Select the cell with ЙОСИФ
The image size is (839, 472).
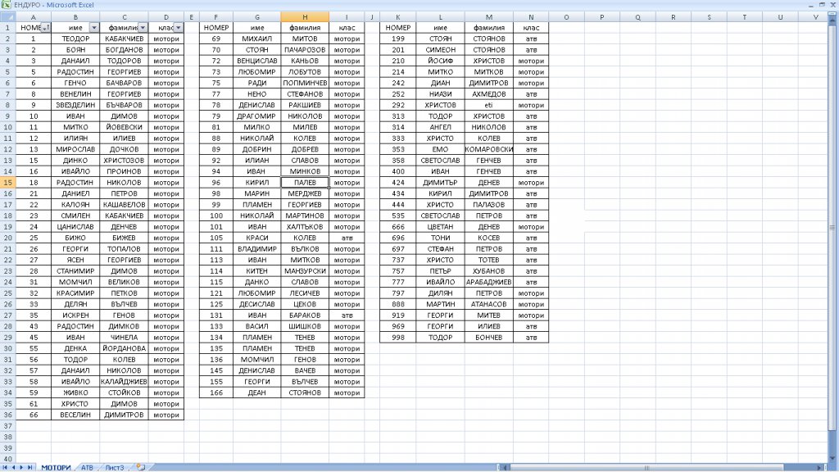coord(440,61)
